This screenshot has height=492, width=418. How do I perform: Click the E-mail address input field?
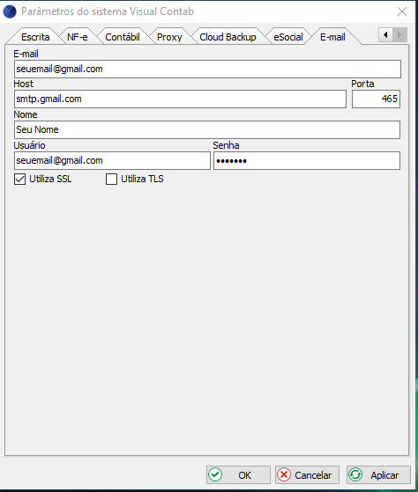(x=207, y=69)
